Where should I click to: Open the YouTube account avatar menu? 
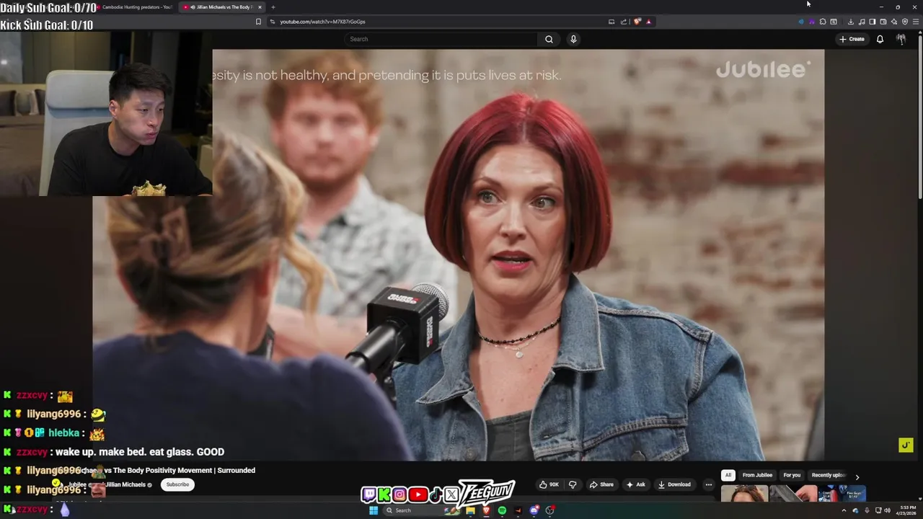(901, 39)
